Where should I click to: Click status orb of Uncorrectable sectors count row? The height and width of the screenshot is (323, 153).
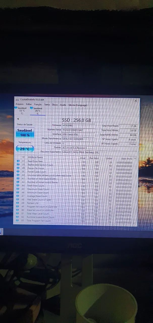coord(18,175)
